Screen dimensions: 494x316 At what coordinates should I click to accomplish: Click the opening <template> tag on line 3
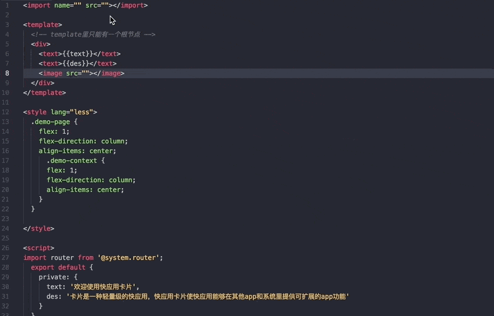(x=42, y=24)
